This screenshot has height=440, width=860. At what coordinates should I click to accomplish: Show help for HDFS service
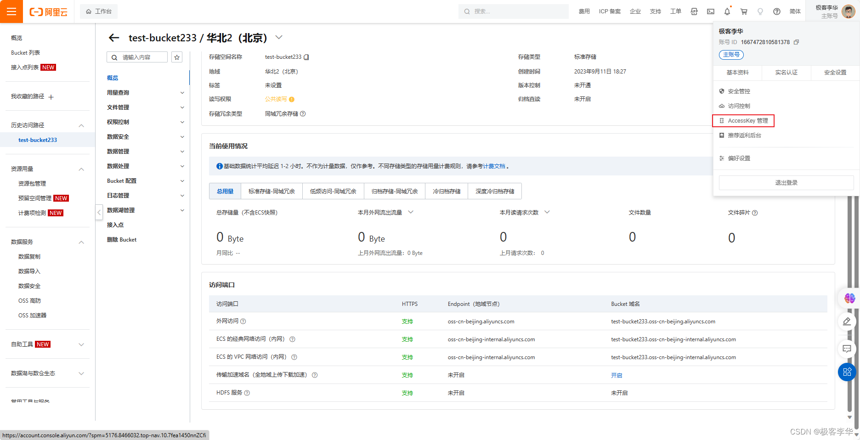point(247,393)
